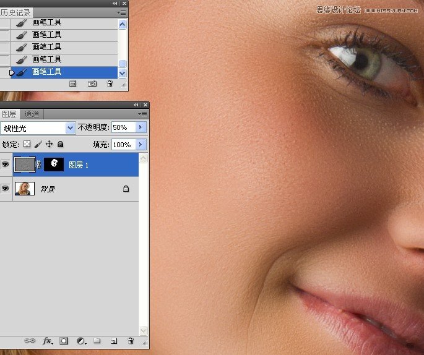The image size is (424, 355).
Task: Expand the 不透明度 opacity slider arrow
Action: coord(141,127)
